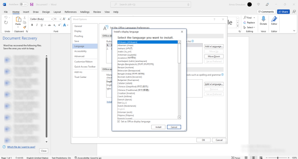This screenshot has width=298, height=159.
Task: Switch to the References tab
Action: pos(70,12)
